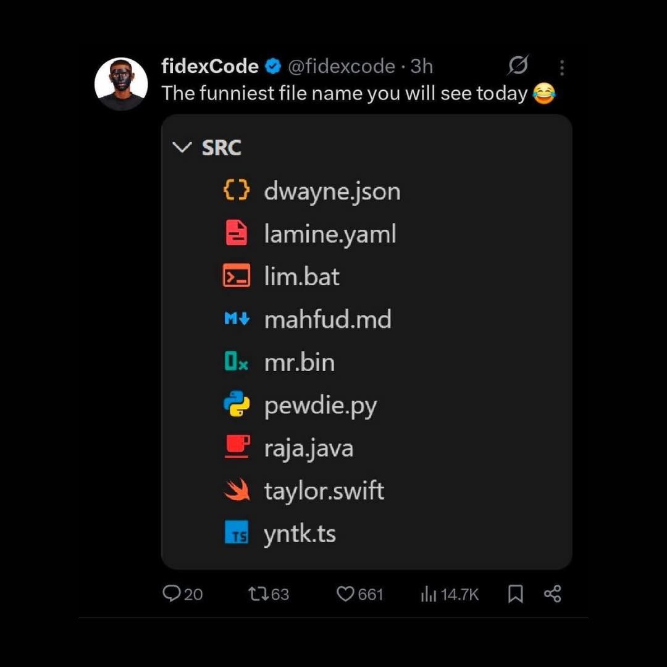The image size is (667, 667).
Task: Open the three-dot more options menu
Action: pyautogui.click(x=561, y=67)
